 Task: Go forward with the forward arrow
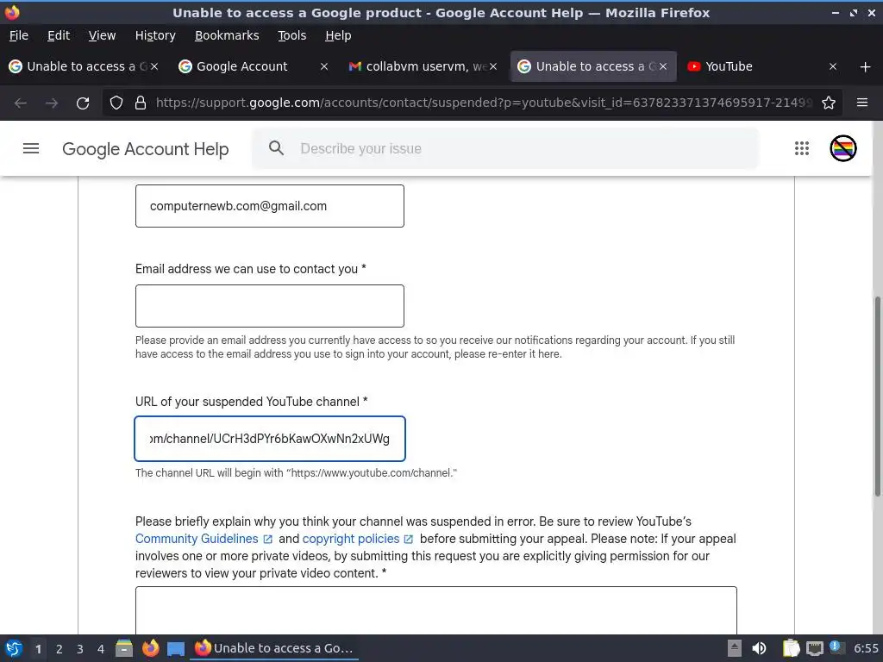[52, 103]
